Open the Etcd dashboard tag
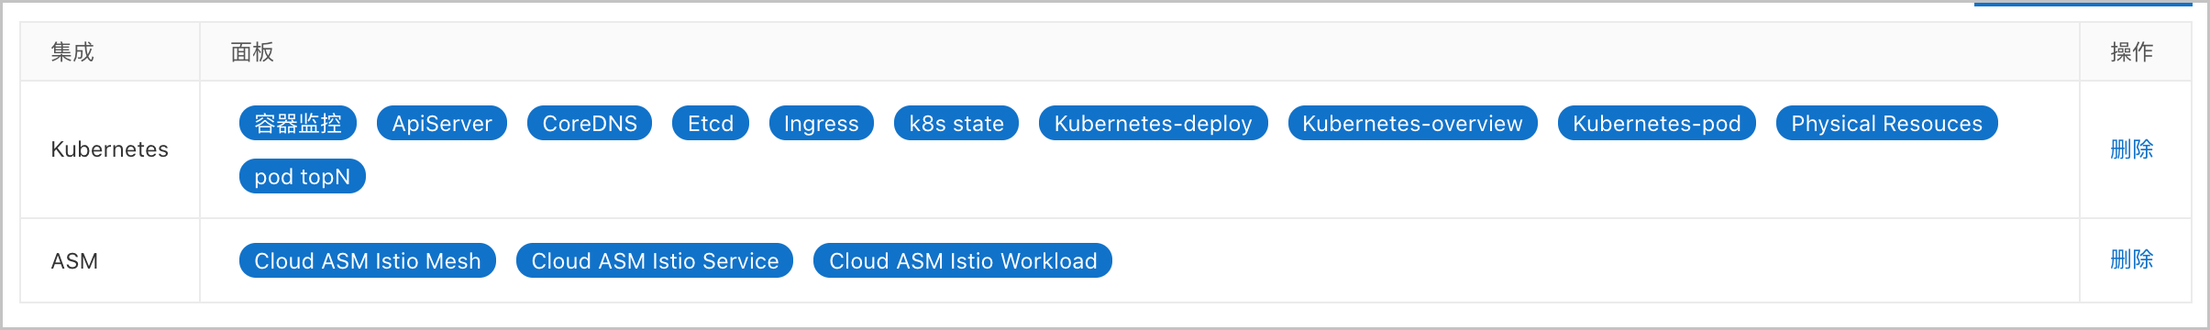Screen dimensions: 2210x330 (711, 123)
